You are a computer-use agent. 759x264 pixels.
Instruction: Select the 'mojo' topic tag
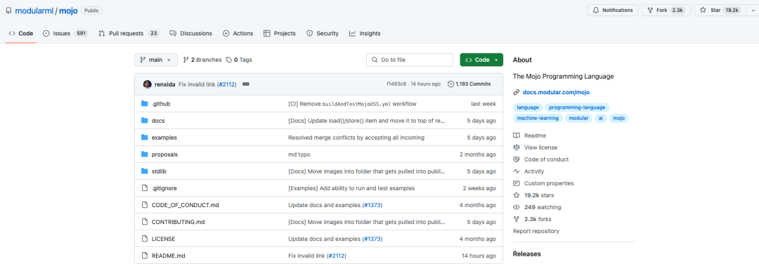[619, 118]
